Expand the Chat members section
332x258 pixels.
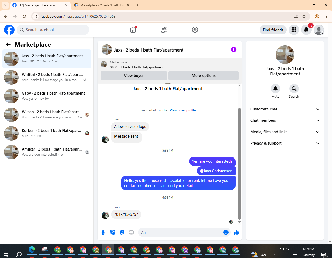(285, 120)
